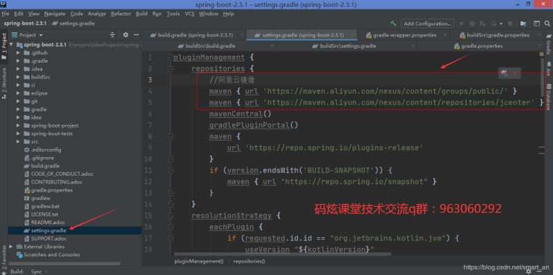Hide the Project panel with minus icon
The width and height of the screenshot is (553, 275).
pyautogui.click(x=136, y=35)
